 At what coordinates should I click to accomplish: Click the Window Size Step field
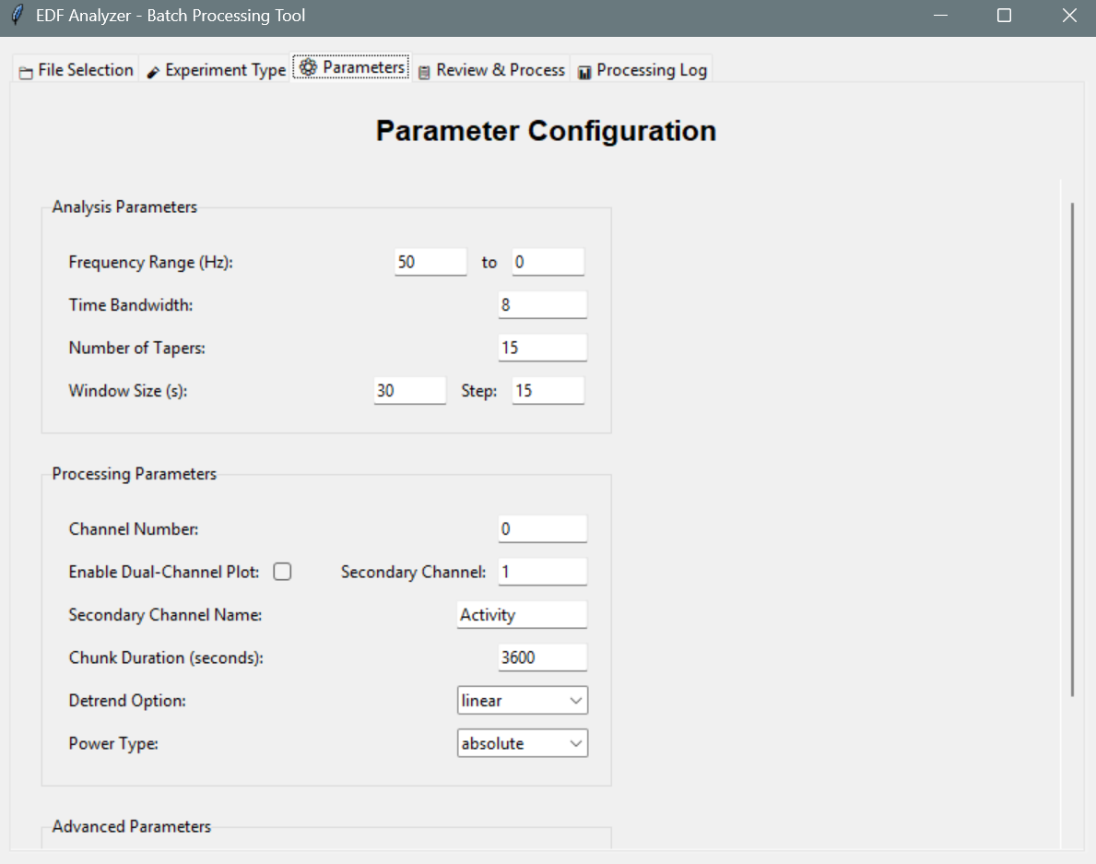[548, 390]
